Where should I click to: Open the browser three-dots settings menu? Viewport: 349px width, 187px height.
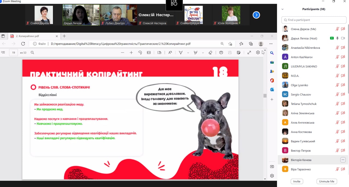(271, 44)
